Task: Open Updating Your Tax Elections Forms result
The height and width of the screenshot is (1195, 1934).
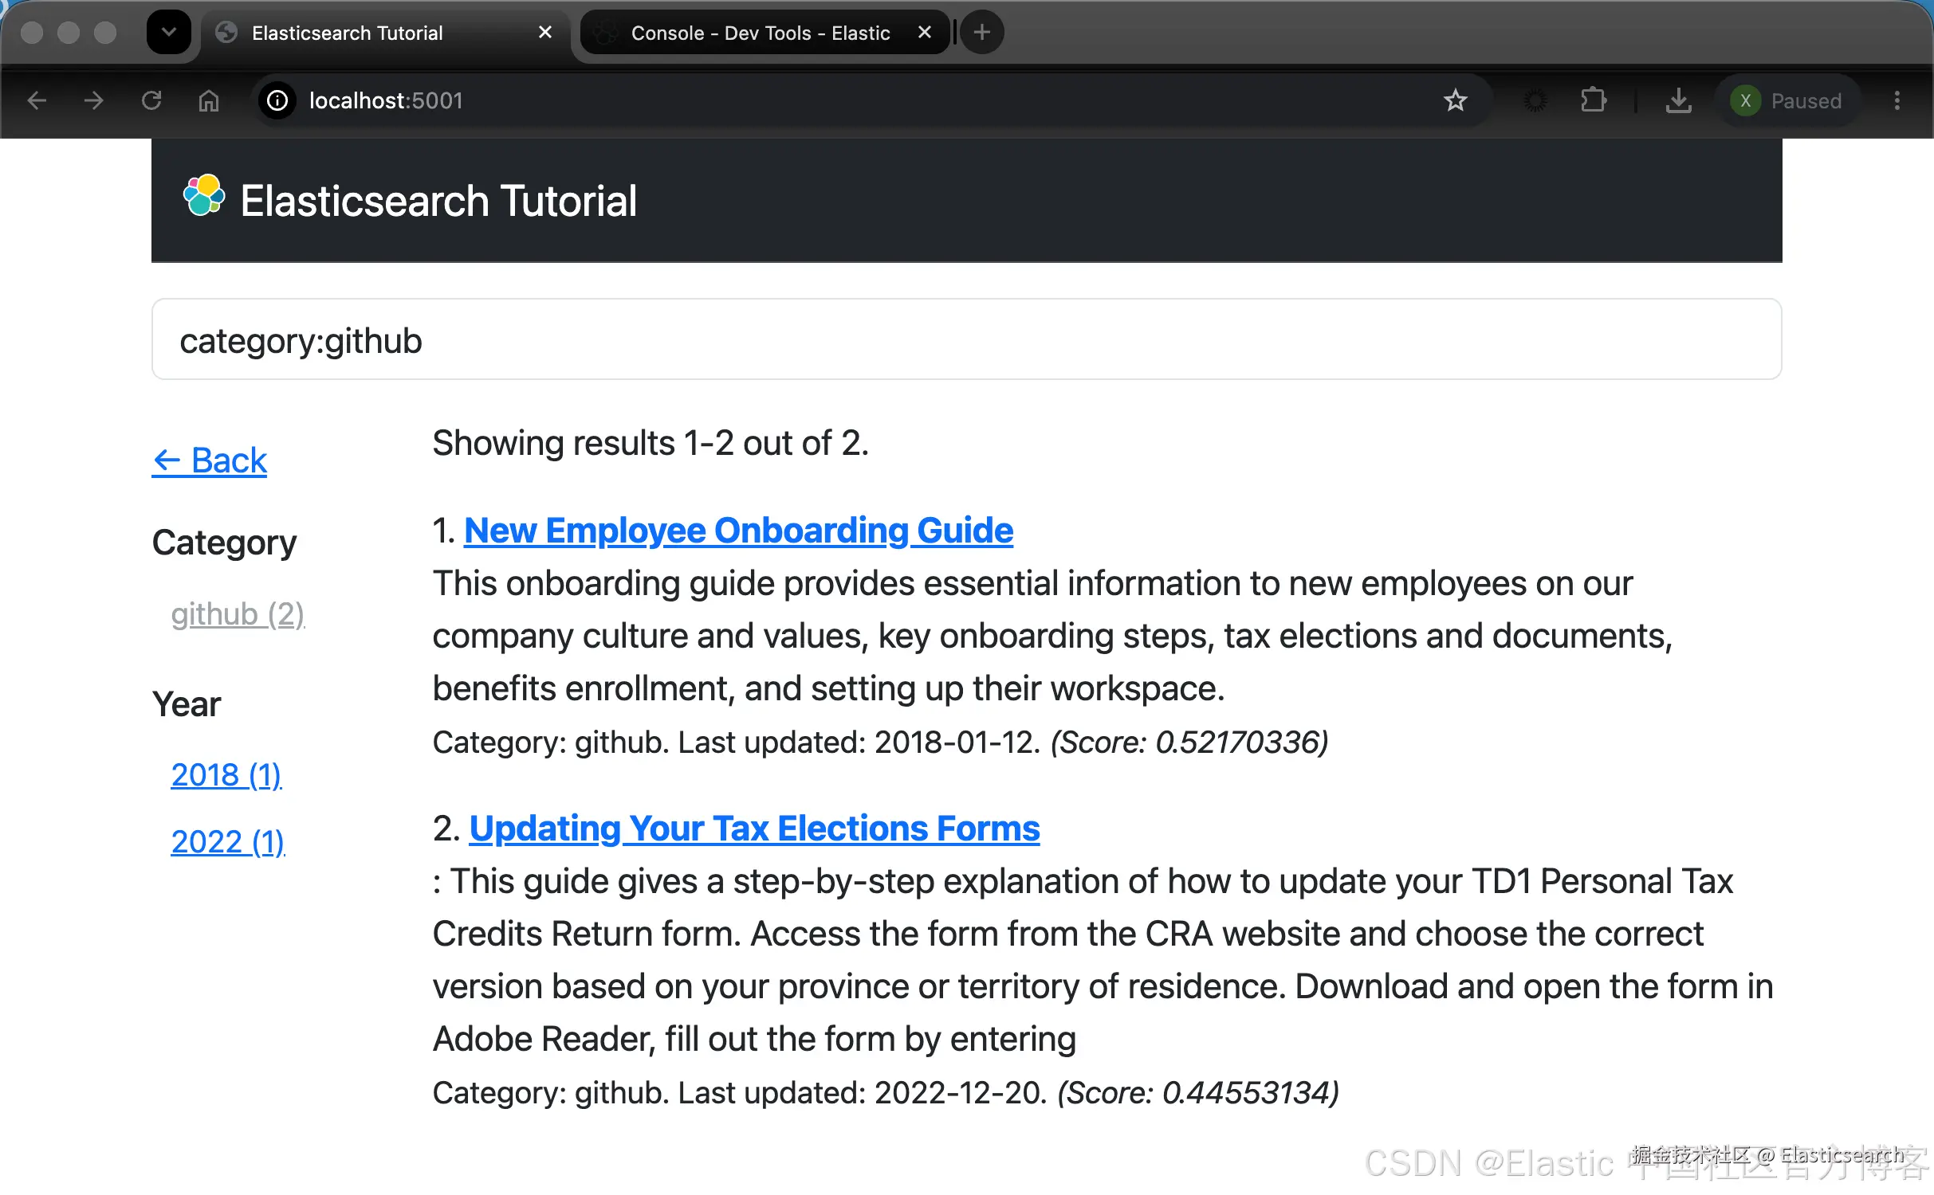Action: pos(754,829)
